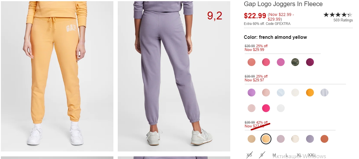Pick the rust terracotta color swatch
The height and width of the screenshot is (159, 359).
(x=324, y=139)
